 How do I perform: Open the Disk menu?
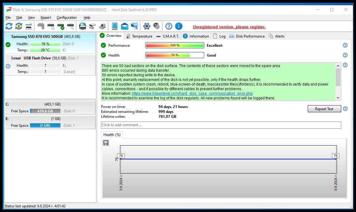[x=19, y=18]
